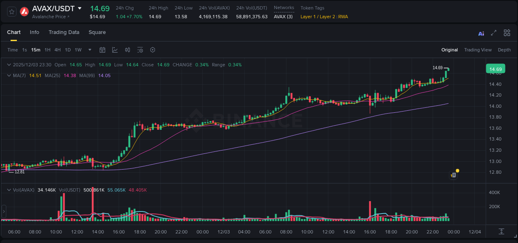
Task: Collapse the Vol(AVAX) volume panel chevron
Action: click(x=9, y=189)
